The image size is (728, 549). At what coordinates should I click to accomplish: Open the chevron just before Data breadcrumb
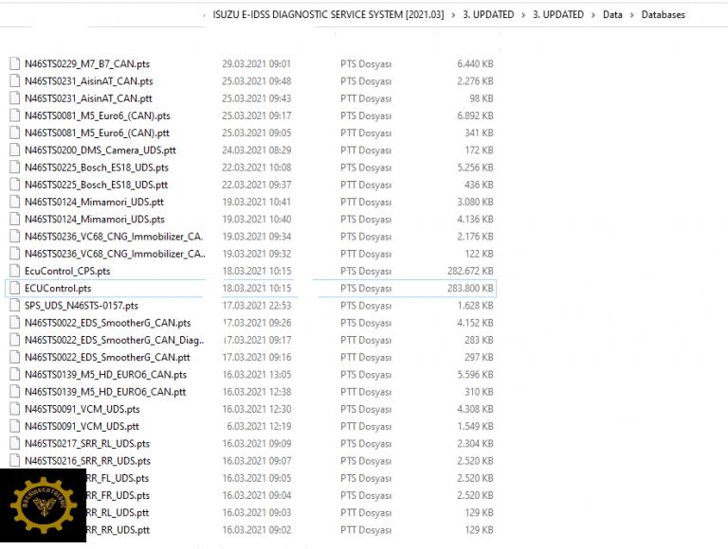(593, 15)
